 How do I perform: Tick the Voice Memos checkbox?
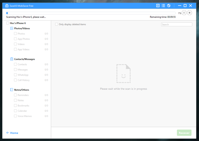click(15, 116)
